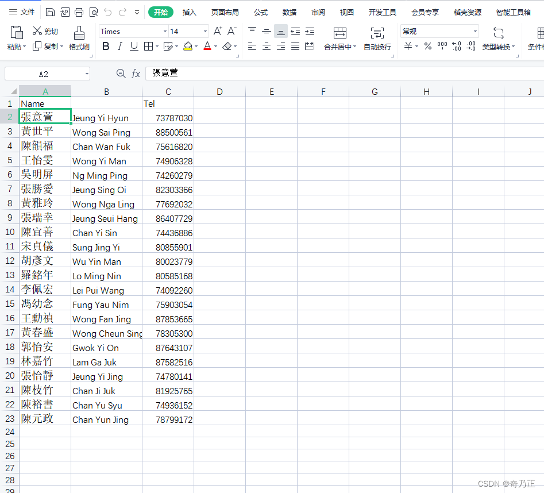Decrease decimal places
544x493 pixels.
471,46
